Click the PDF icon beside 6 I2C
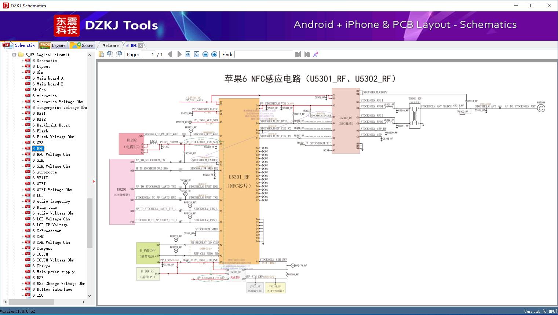This screenshot has height=315, width=558. (x=28, y=295)
